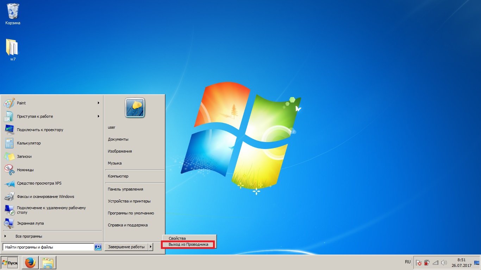
Task: Click the user account picture
Action: click(135, 108)
